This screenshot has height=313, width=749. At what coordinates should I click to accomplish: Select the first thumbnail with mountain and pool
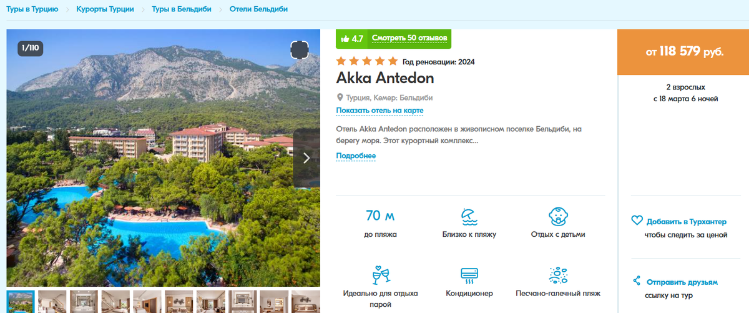(21, 301)
